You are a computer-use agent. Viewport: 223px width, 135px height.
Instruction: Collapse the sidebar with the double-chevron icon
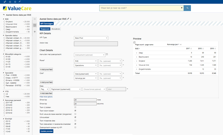click(x=35, y=19)
